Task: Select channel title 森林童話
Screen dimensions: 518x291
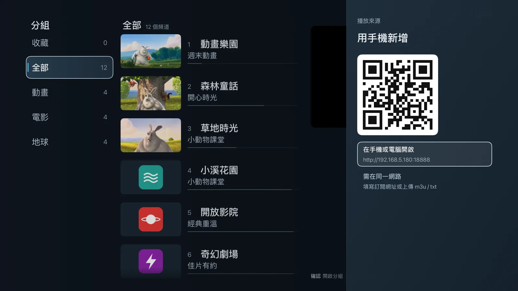Action: click(x=219, y=86)
